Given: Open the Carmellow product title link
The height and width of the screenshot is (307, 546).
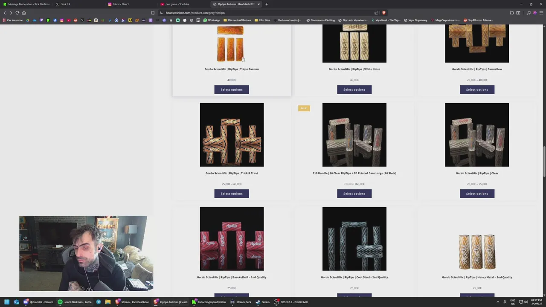Looking at the screenshot, I should click(x=477, y=69).
